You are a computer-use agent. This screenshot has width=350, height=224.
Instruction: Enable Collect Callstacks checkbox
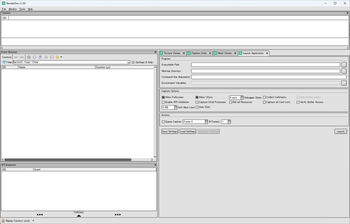pos(264,97)
